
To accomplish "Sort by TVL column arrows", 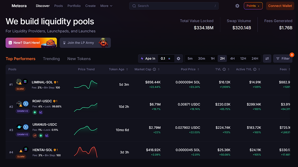I will 228,70.
